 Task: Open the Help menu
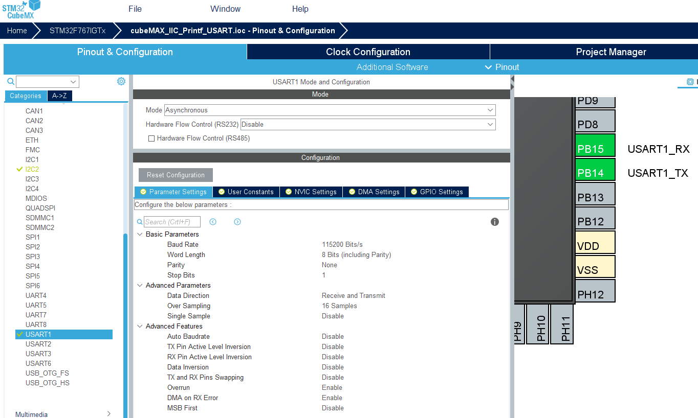pyautogui.click(x=300, y=9)
